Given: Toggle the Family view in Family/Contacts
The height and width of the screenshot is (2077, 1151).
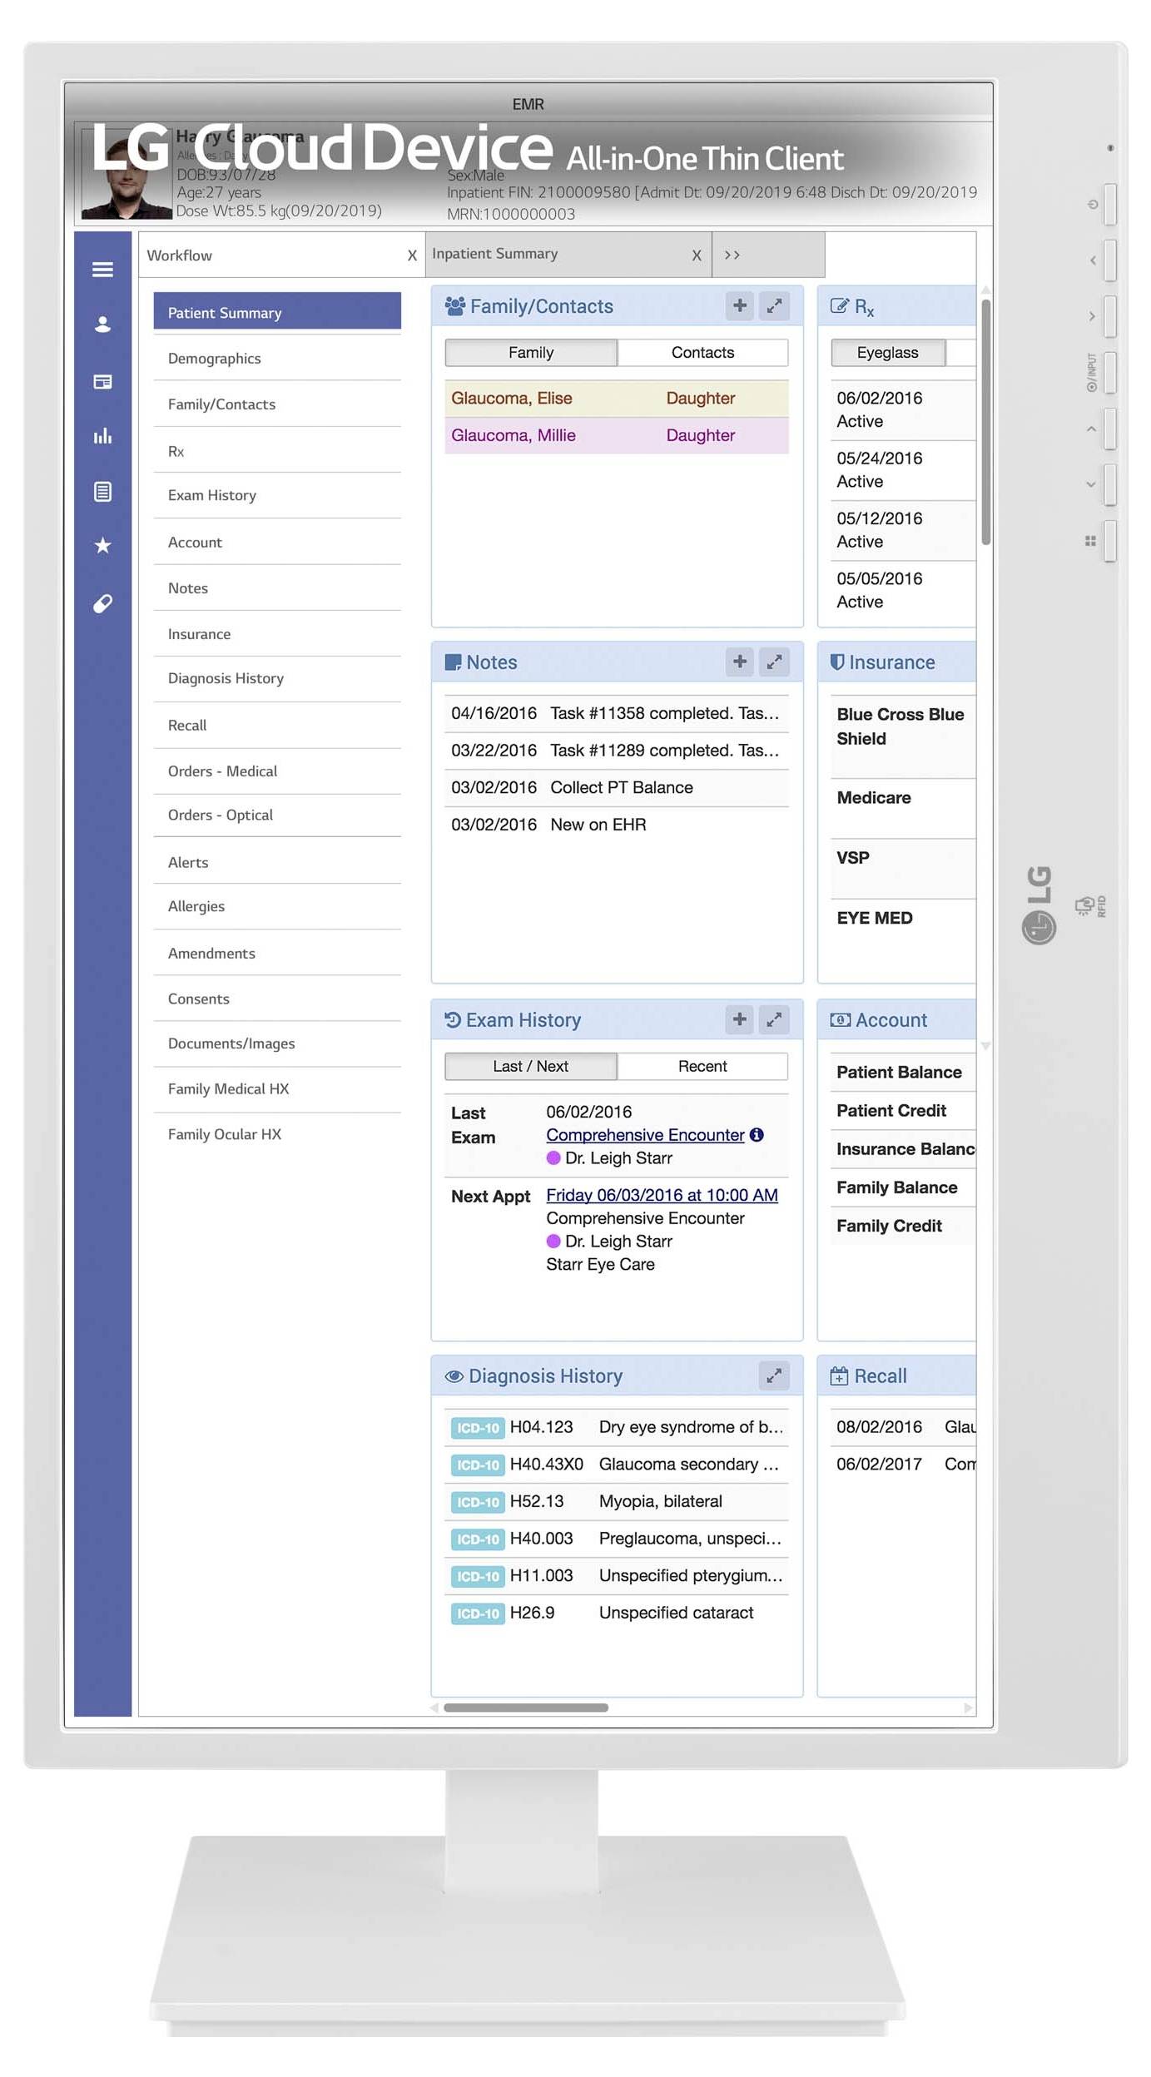Looking at the screenshot, I should (531, 353).
